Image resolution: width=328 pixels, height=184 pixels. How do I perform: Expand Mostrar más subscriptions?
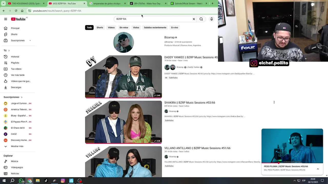coord(17,146)
